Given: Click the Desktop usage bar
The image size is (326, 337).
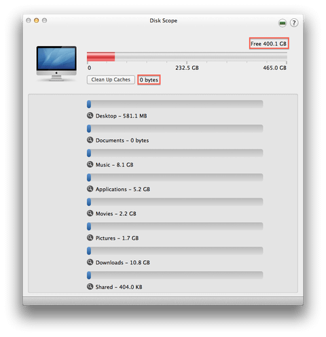Looking at the screenshot, I should 175,104.
